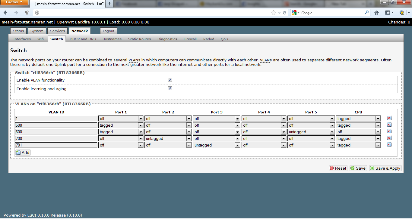Screen dimensions: 412x219
Task: Reload the page with refresh icon
Action: pos(284,13)
